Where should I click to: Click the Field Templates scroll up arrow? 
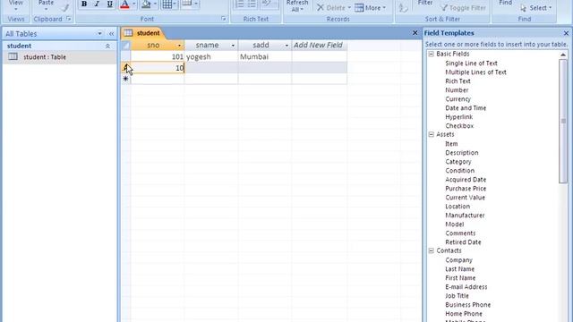563,55
